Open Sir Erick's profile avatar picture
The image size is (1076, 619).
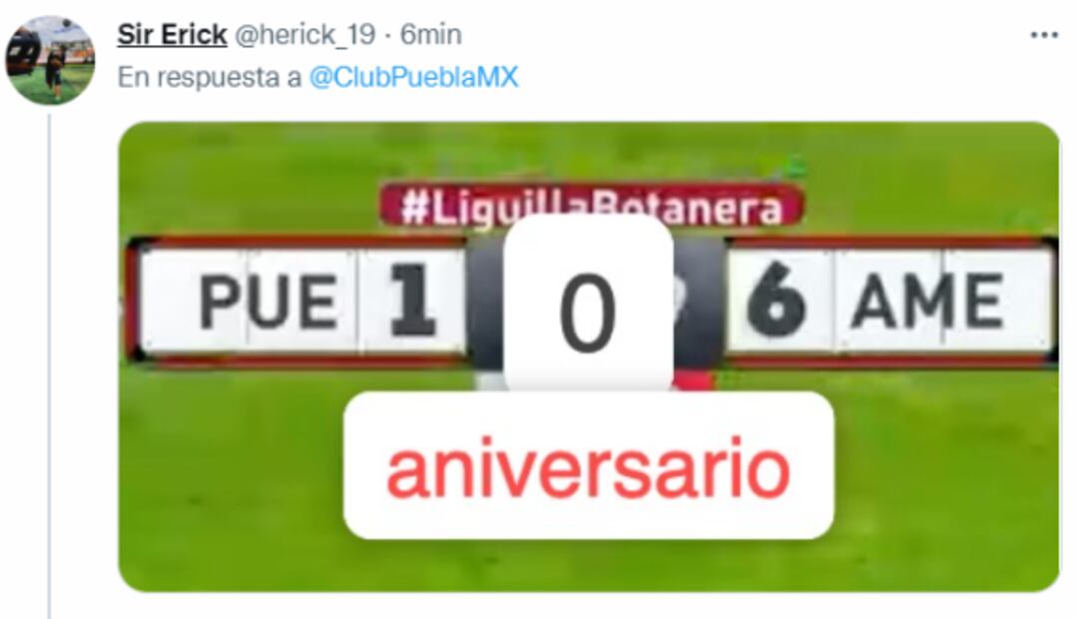click(50, 60)
